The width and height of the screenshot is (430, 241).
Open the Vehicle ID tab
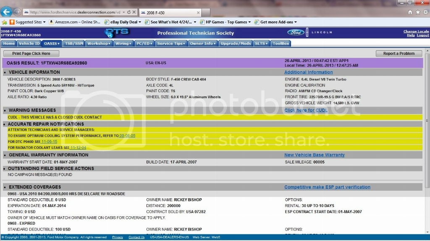pyautogui.click(x=29, y=44)
